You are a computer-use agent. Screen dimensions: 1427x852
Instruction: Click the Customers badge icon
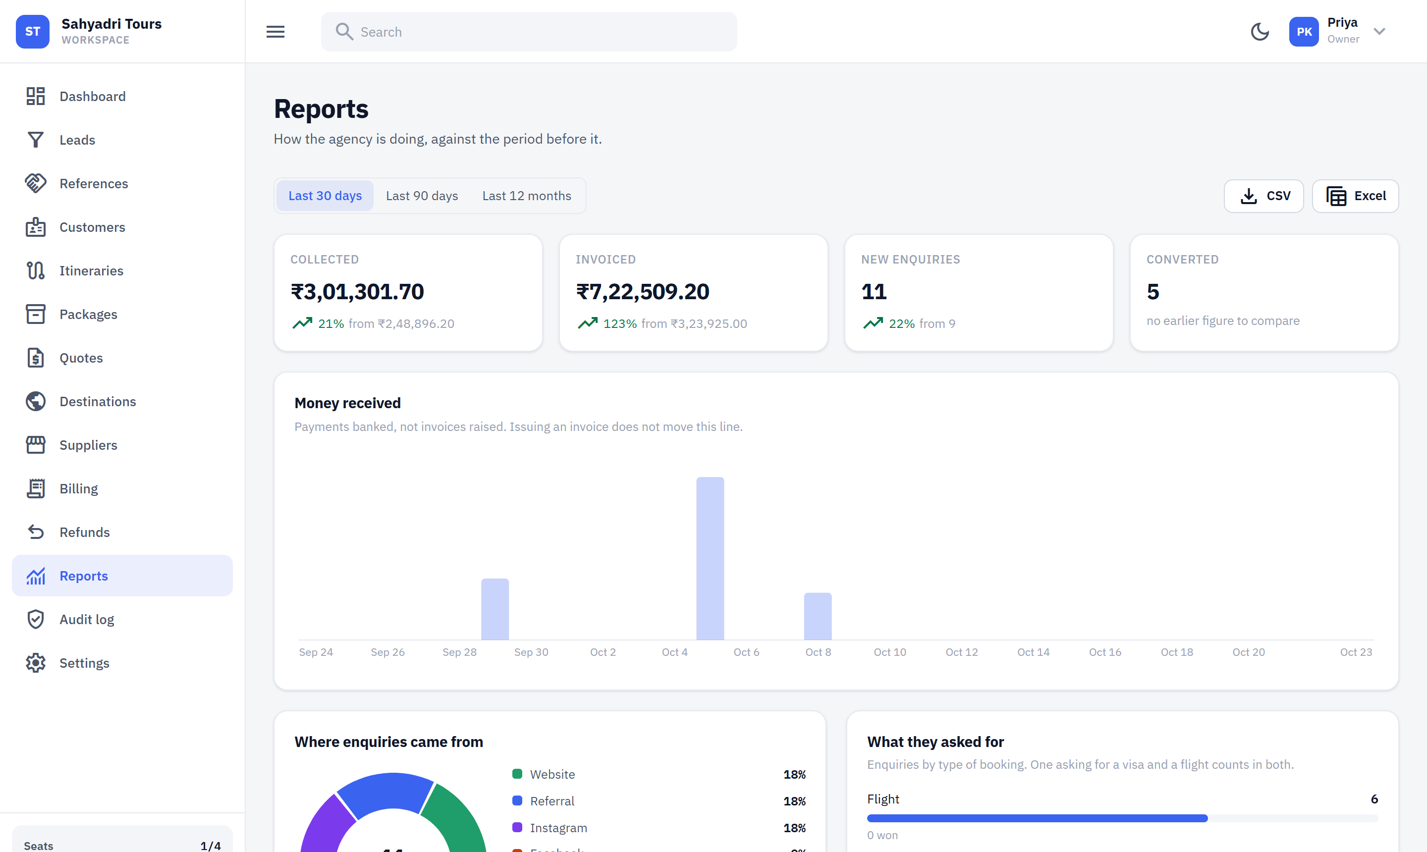[36, 227]
